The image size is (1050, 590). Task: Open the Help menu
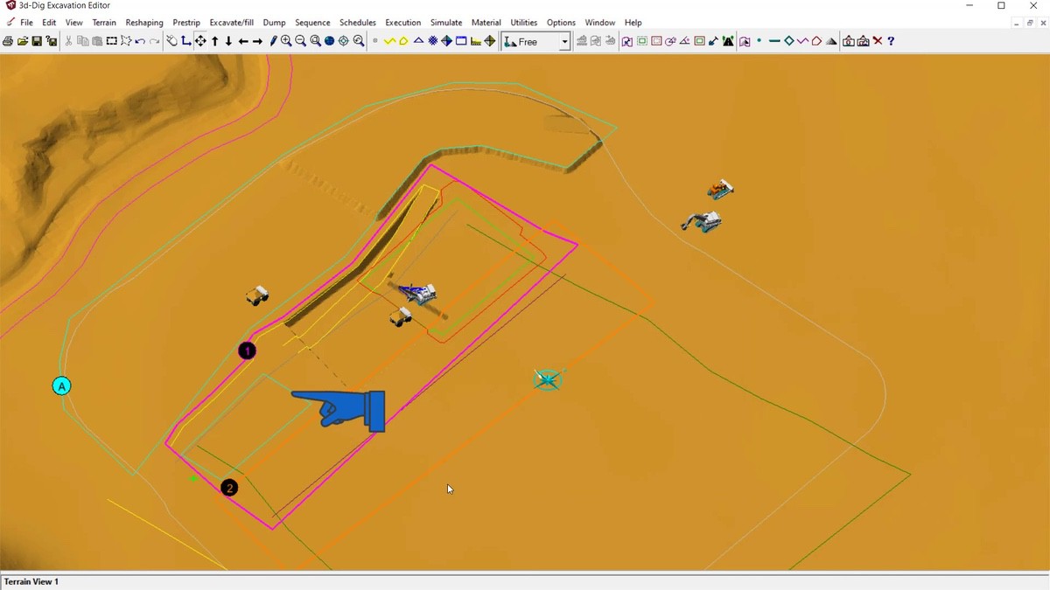(633, 23)
